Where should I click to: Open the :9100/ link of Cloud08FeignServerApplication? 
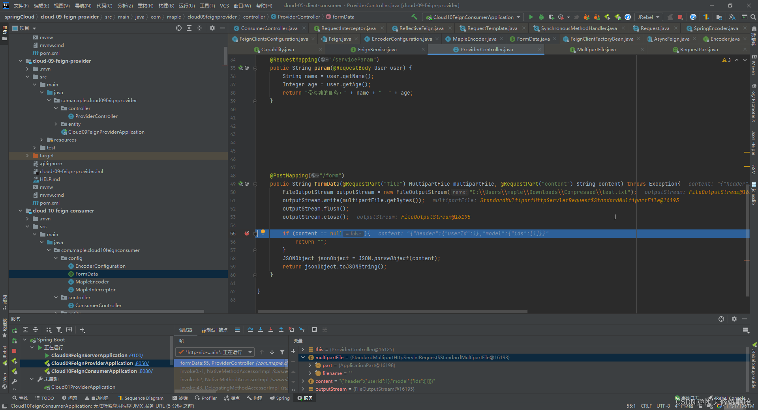click(x=136, y=355)
